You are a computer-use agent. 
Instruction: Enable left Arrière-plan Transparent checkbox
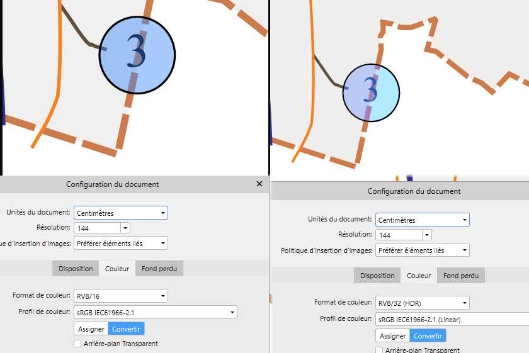tap(77, 344)
